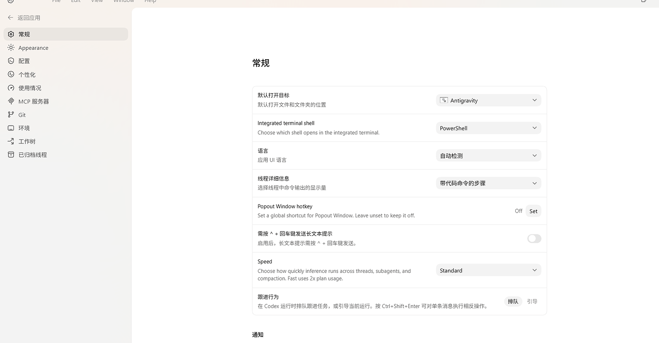Click Off for Popout Window hotkey
659x343 pixels.
point(519,211)
